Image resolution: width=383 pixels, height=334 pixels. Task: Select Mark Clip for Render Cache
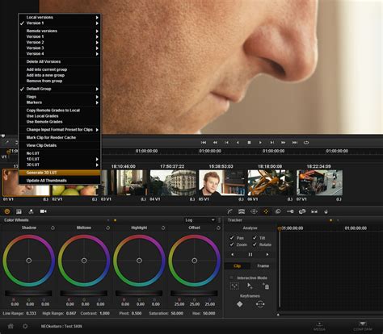point(60,137)
